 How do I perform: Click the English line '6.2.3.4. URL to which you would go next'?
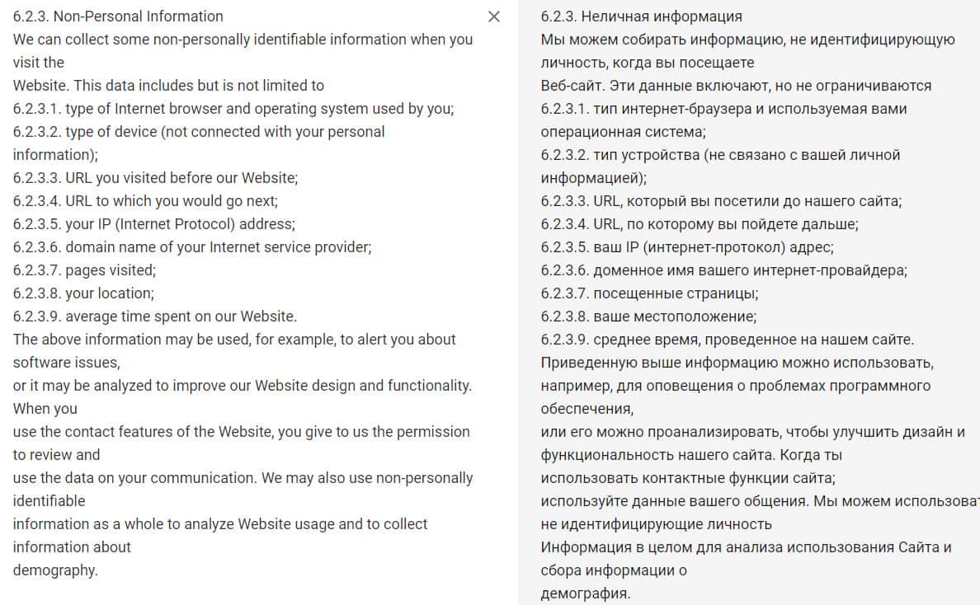(x=145, y=201)
